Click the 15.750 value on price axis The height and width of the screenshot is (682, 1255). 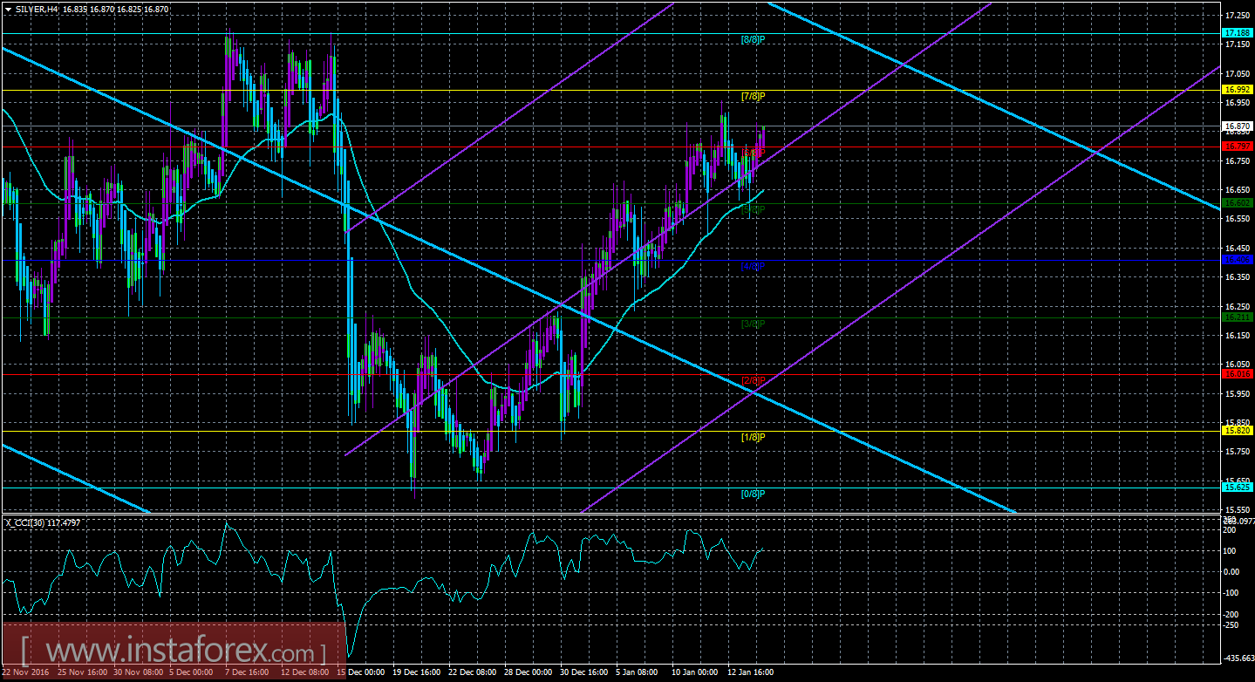click(1238, 451)
